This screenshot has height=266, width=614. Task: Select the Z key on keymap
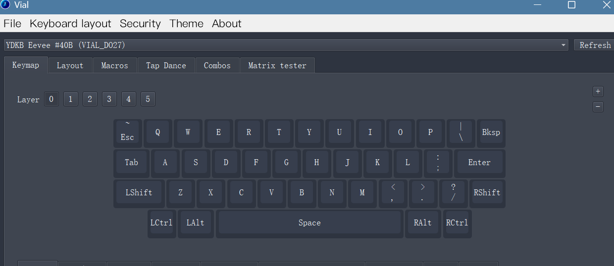180,193
